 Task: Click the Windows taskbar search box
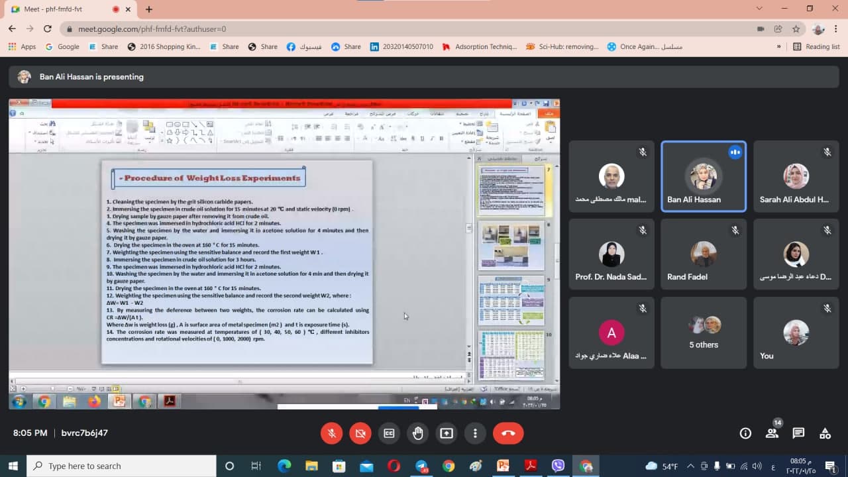point(121,466)
